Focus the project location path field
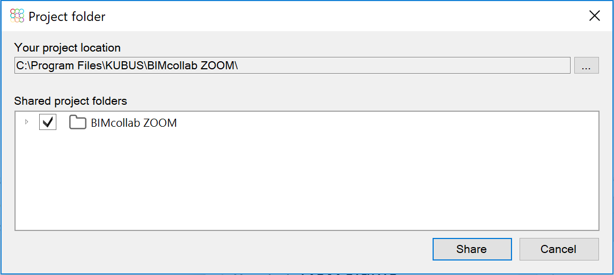Image resolution: width=614 pixels, height=275 pixels. point(292,66)
